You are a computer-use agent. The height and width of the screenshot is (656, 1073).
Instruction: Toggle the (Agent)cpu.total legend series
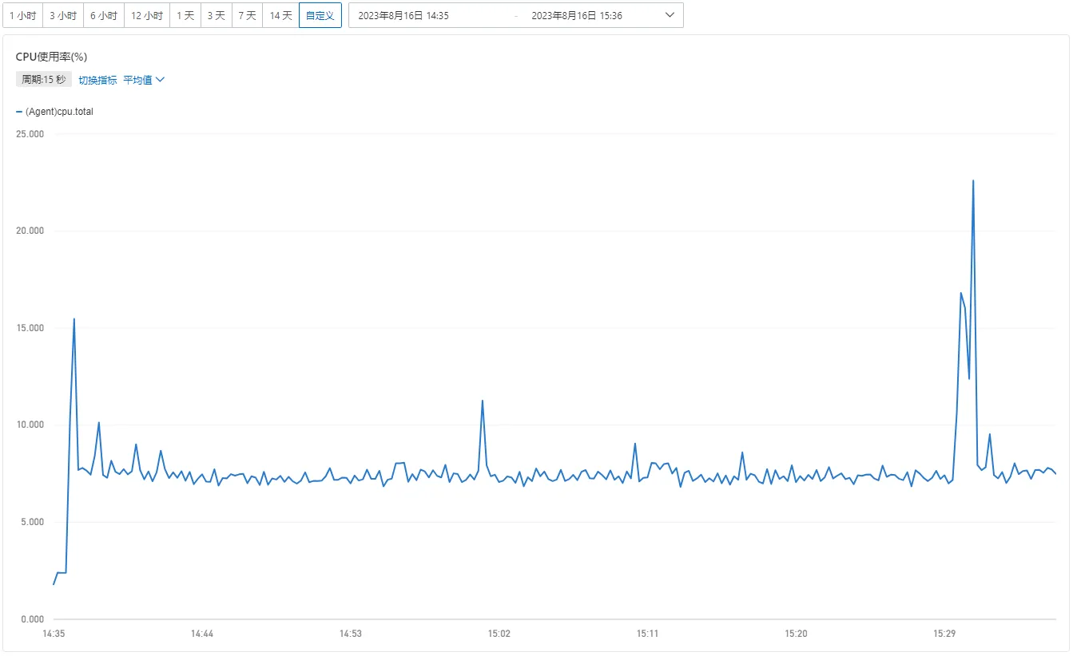[54, 112]
